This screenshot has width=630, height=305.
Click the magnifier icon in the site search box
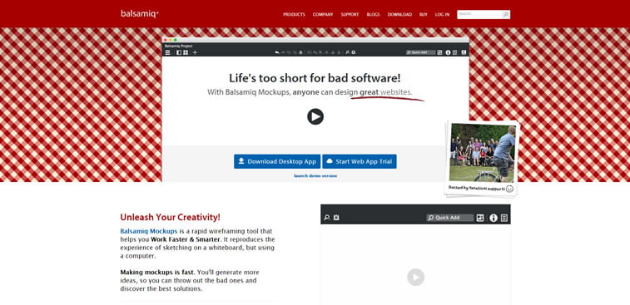(506, 14)
